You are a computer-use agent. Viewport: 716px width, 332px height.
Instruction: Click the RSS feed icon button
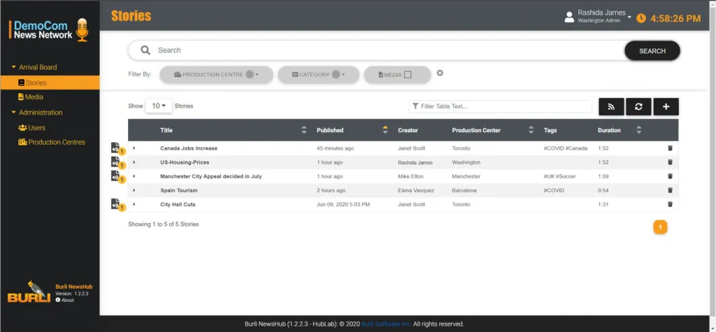(x=611, y=106)
